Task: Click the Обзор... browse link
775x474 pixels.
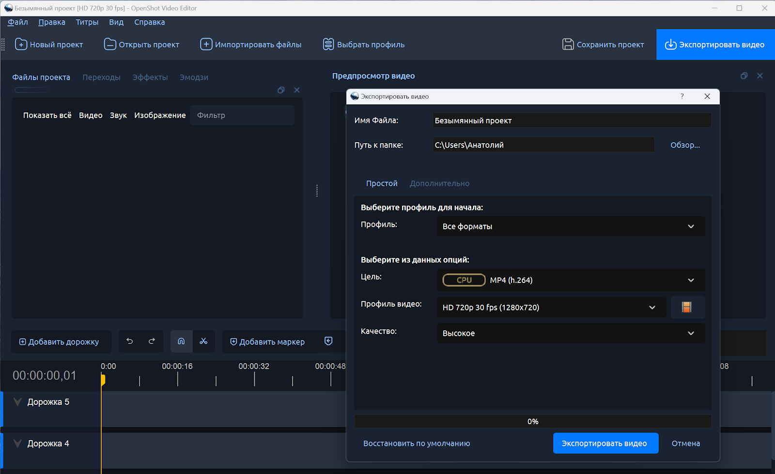Action: [685, 145]
